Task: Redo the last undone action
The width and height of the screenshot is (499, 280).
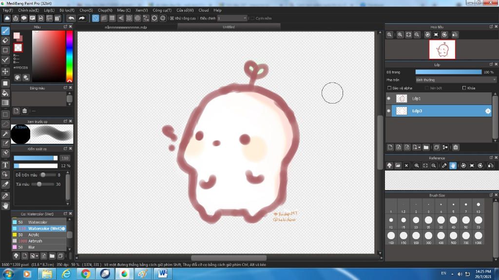Action: (82, 18)
